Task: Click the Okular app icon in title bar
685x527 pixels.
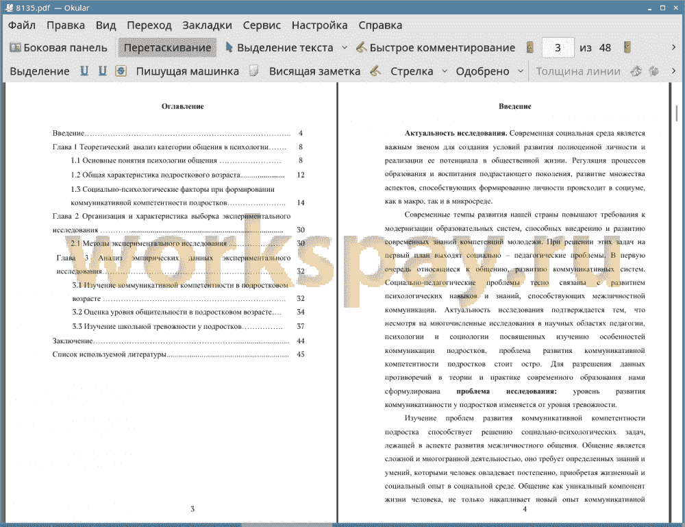Action: (9, 8)
